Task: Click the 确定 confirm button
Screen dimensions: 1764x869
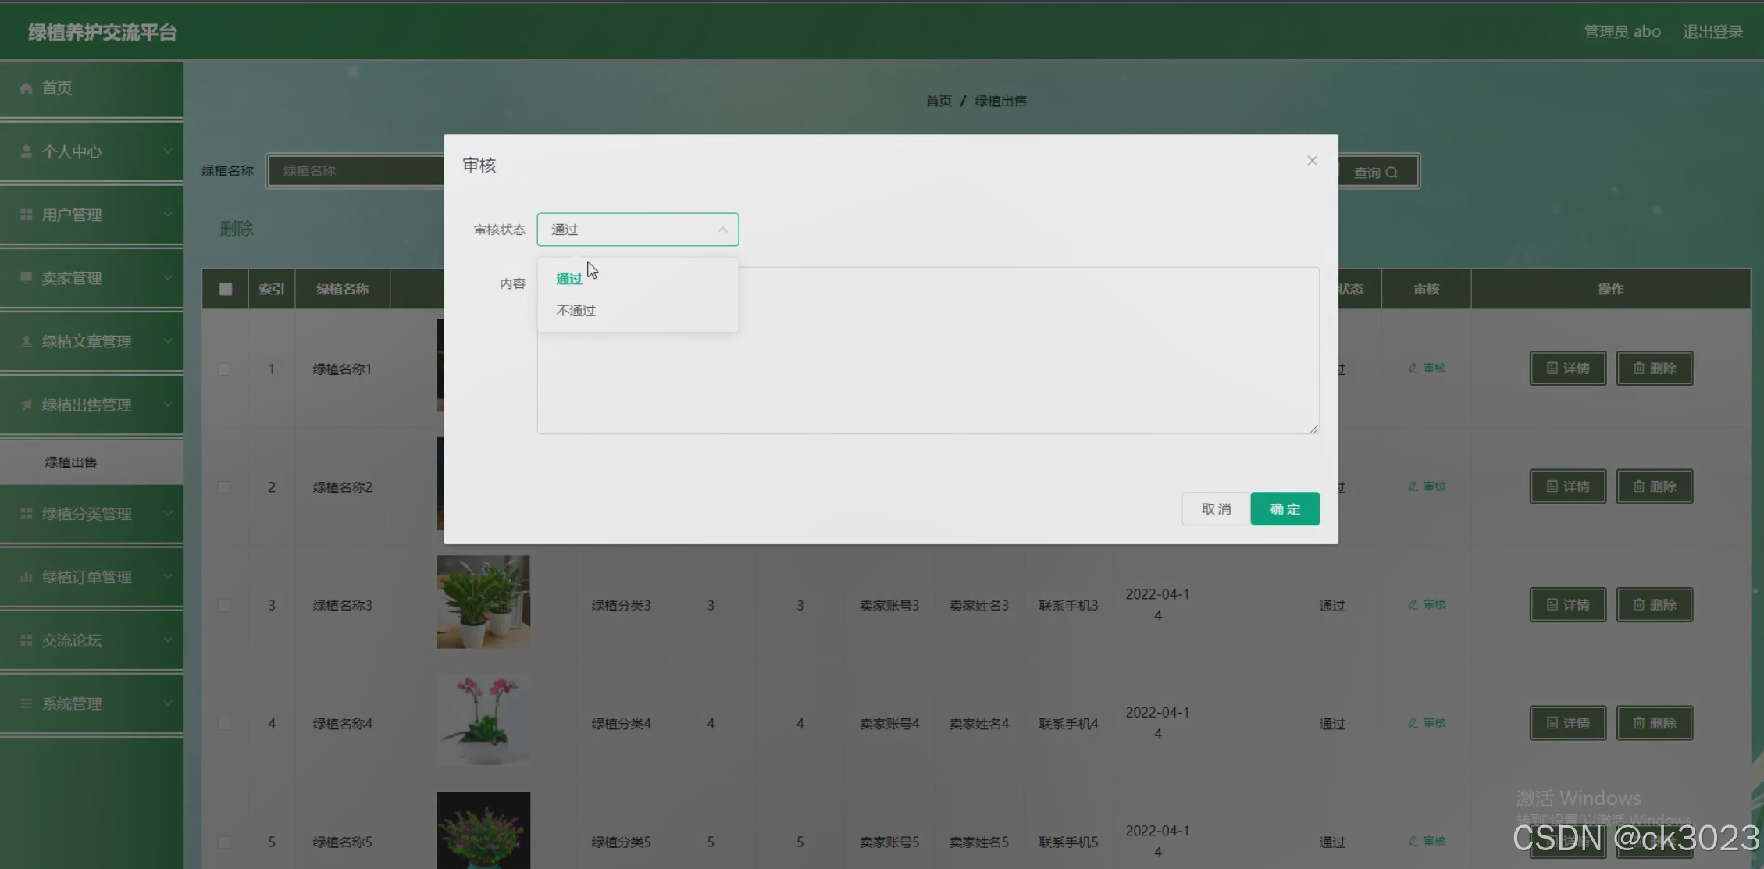Action: 1285,509
